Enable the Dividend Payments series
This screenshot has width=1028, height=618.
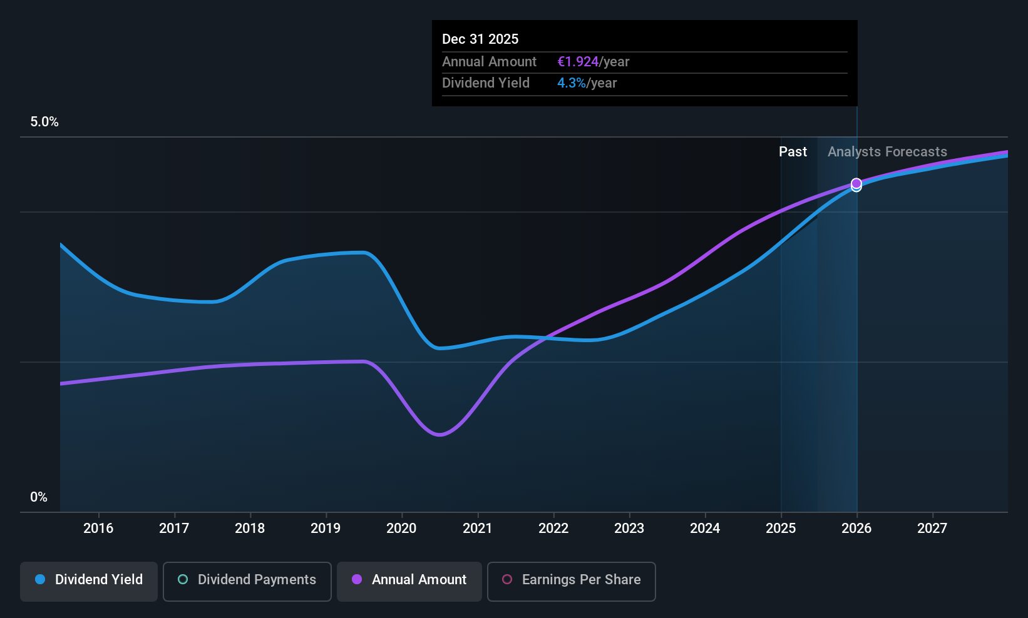pos(247,581)
